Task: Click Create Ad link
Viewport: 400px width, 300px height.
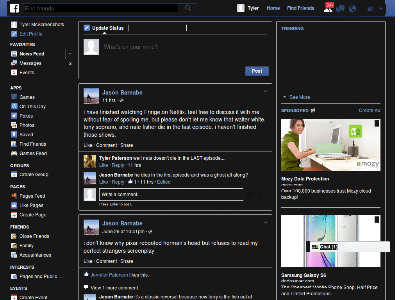Action: click(x=370, y=111)
